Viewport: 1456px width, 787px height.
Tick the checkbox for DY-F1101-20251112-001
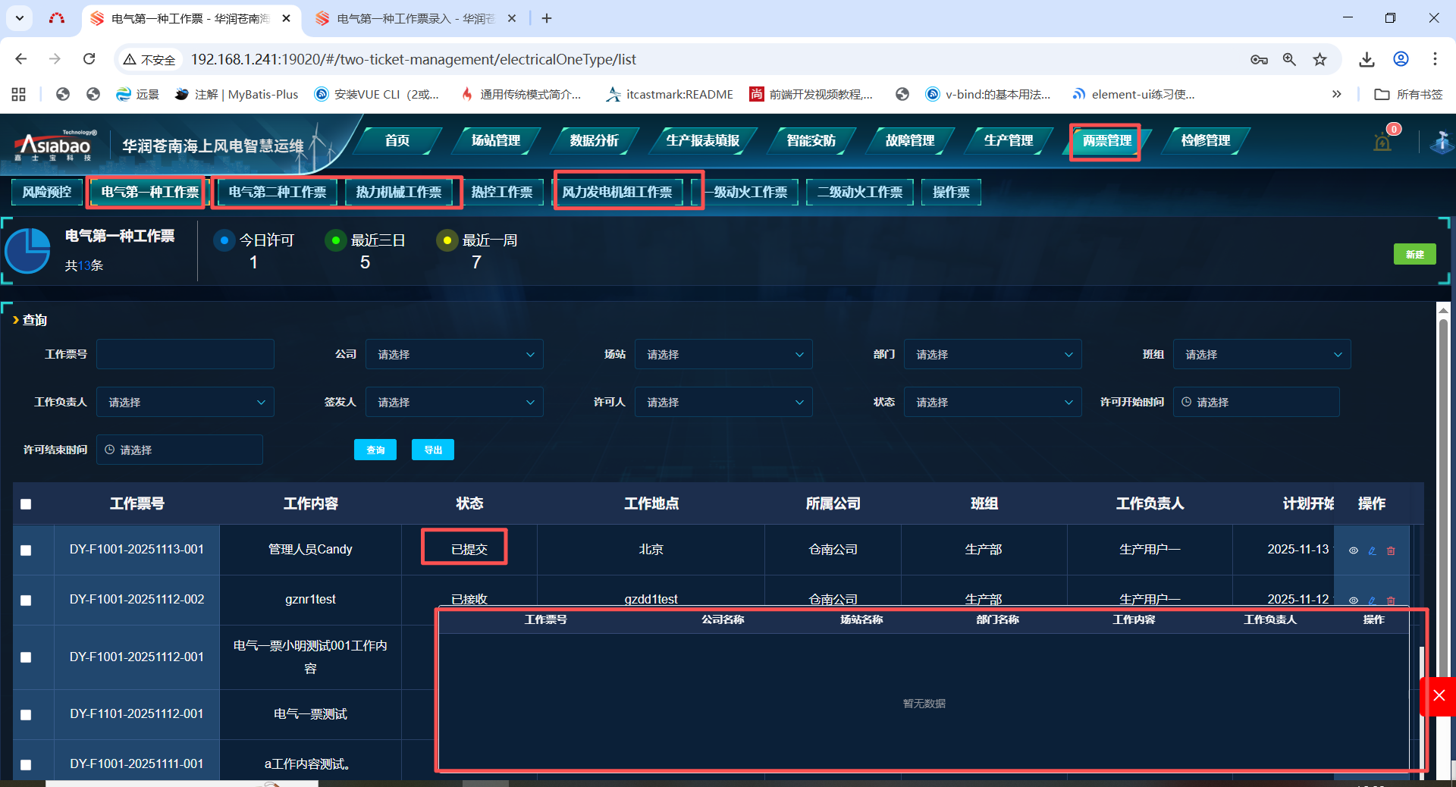pos(26,714)
